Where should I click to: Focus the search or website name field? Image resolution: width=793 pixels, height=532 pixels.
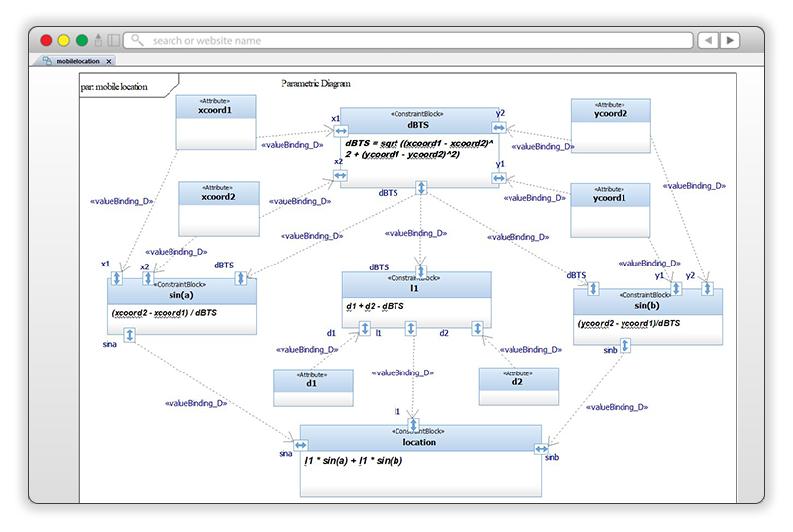click(406, 41)
